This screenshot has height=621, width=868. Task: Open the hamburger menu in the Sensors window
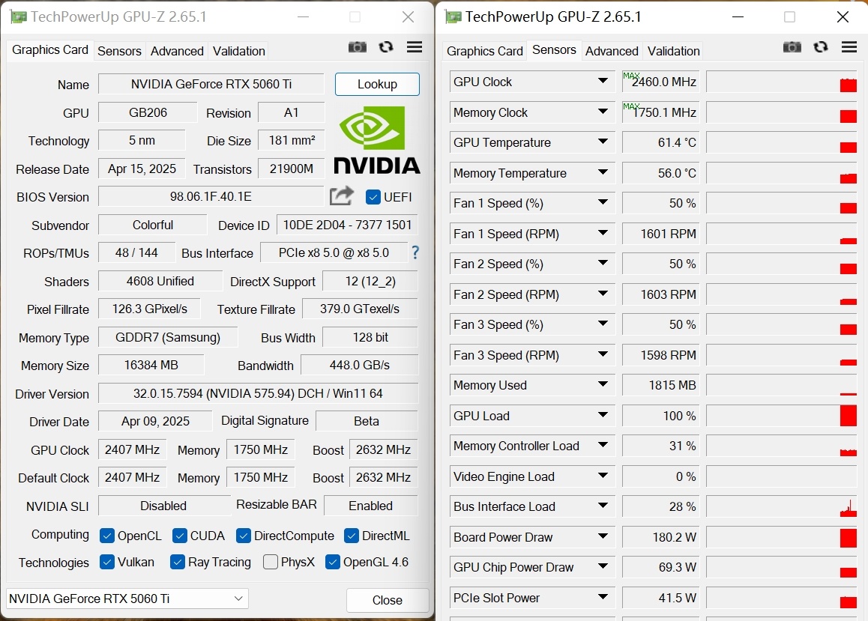849,47
